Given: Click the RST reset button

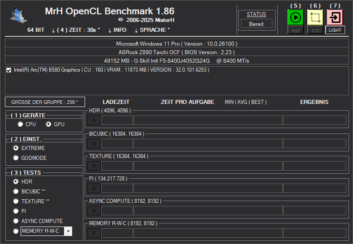Looking at the screenshot, I should coord(295,30).
